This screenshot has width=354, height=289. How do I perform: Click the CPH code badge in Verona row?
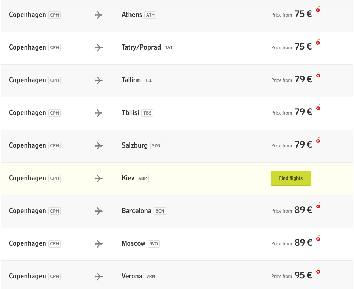click(54, 277)
